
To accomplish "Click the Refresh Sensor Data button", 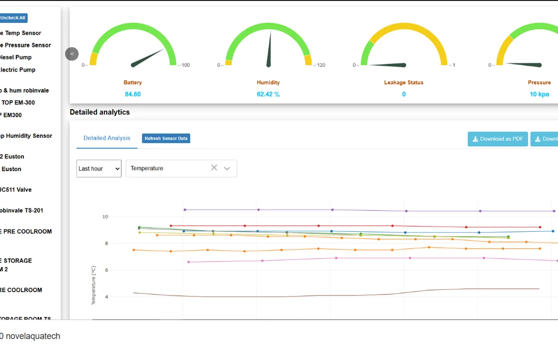I will [166, 139].
